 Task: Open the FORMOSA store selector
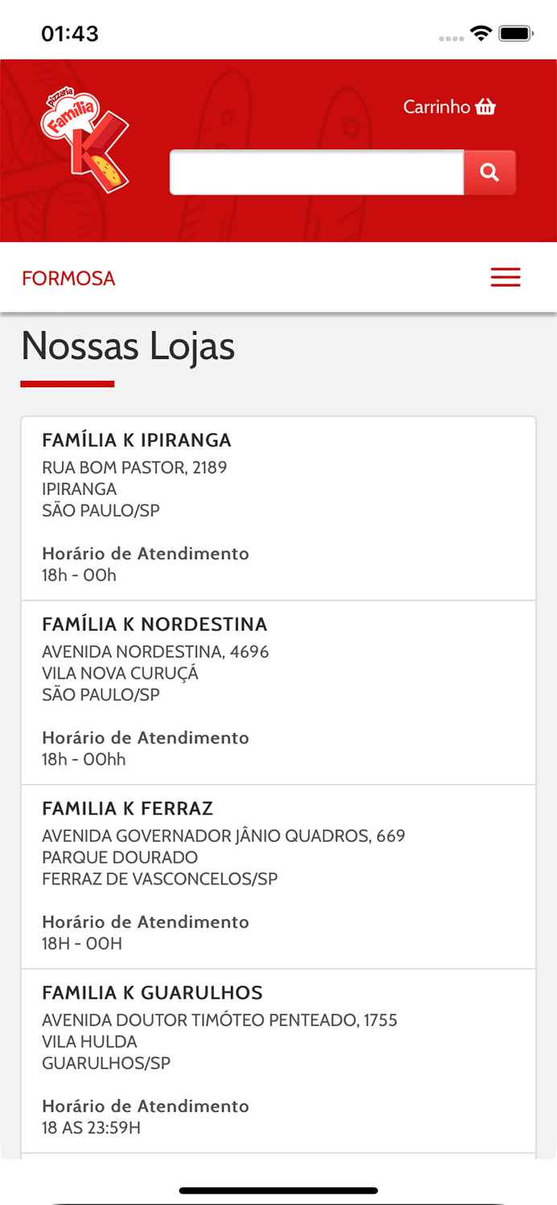pyautogui.click(x=68, y=277)
